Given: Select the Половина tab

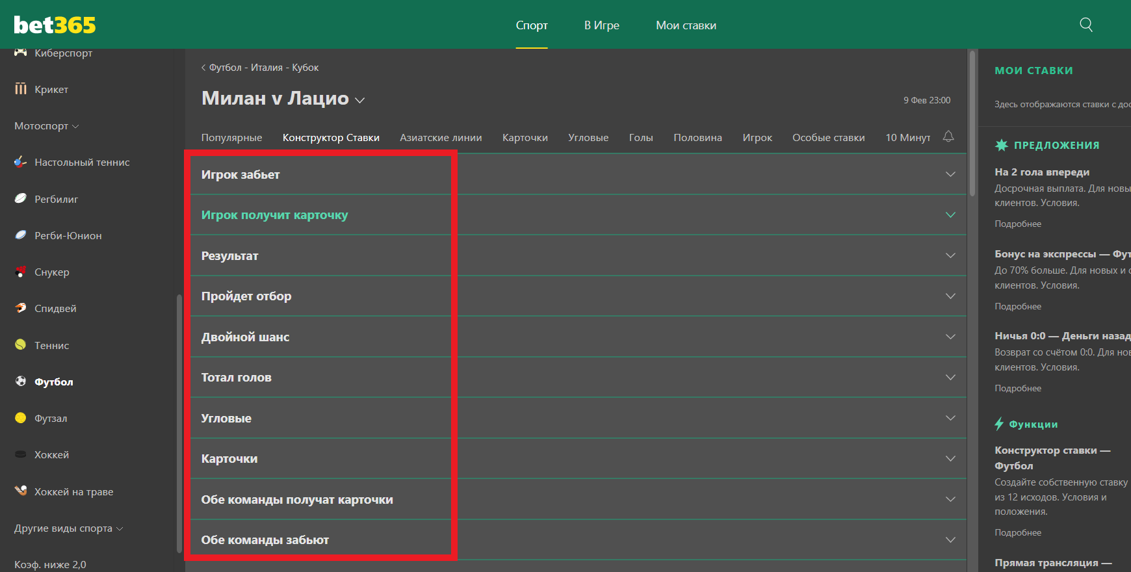Looking at the screenshot, I should (697, 137).
